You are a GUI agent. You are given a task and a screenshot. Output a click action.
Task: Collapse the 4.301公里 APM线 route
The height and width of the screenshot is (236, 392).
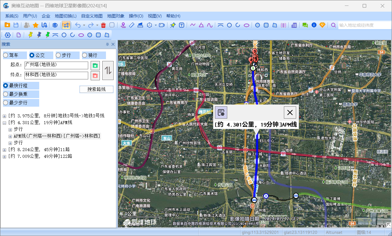[4, 123]
